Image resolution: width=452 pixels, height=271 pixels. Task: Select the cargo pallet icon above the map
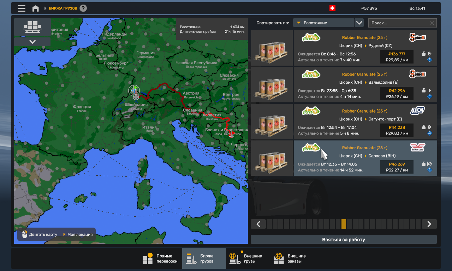click(32, 27)
